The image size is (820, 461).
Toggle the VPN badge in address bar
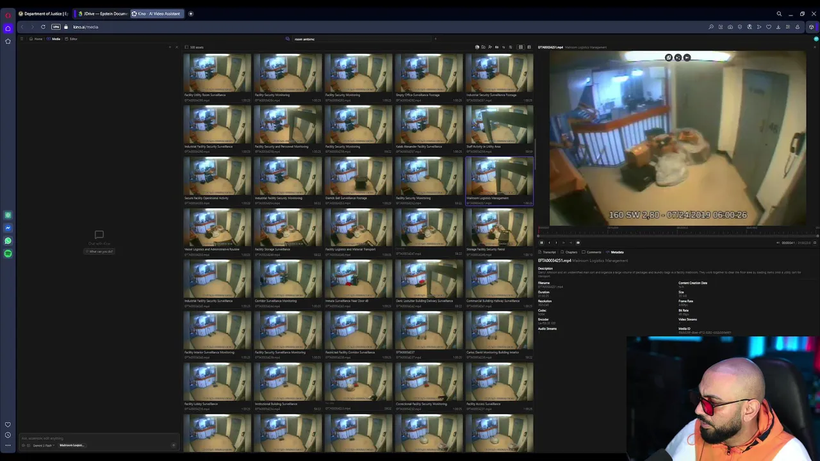coord(56,27)
